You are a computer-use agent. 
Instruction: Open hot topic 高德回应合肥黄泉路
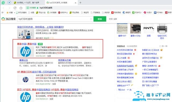(x=150, y=74)
